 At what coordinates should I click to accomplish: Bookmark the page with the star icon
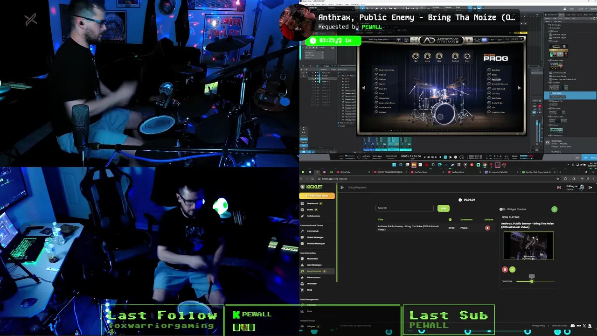tap(558, 179)
